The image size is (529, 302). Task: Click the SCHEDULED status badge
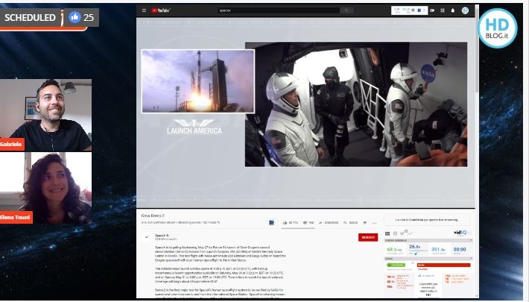(x=30, y=17)
